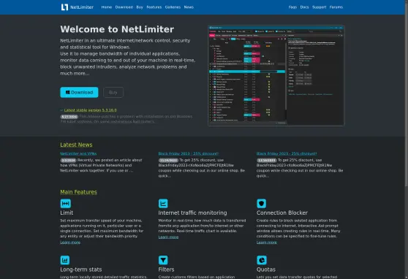Open the Docs link in header

click(x=304, y=7)
